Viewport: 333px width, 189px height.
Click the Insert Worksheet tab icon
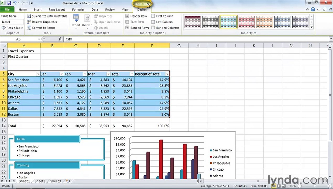[x=68, y=181]
